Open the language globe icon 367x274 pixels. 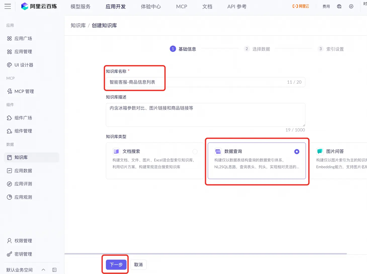click(339, 6)
